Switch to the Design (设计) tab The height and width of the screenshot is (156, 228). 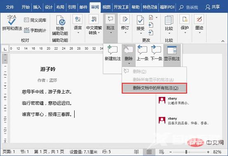[49, 7]
